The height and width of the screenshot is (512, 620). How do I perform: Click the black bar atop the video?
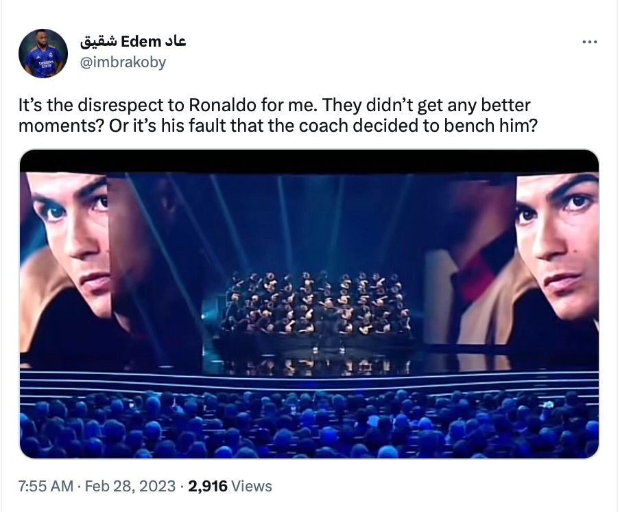pos(309,161)
